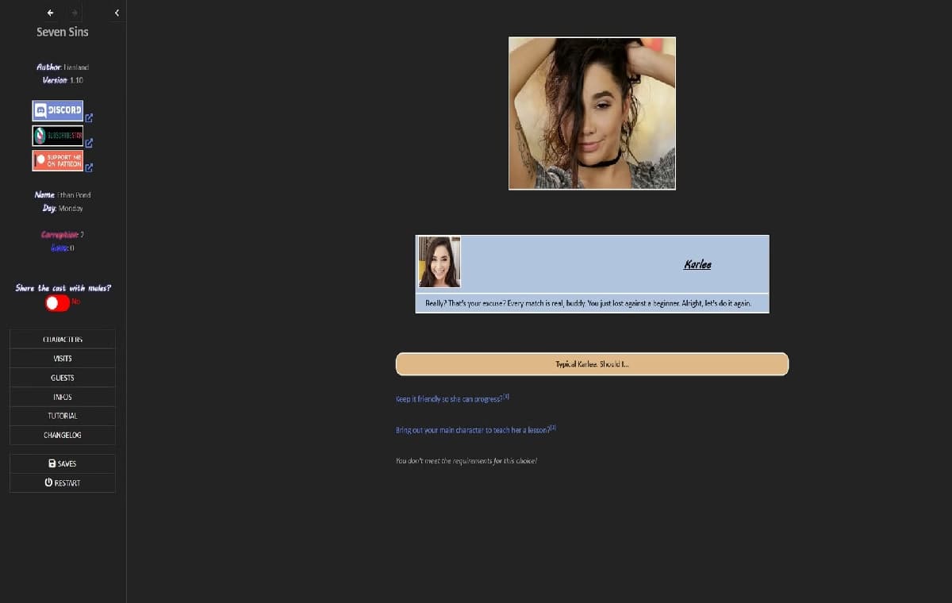Screen dimensions: 952x603
Task: Collapse the sidebar with the chevron
Action: click(x=117, y=13)
